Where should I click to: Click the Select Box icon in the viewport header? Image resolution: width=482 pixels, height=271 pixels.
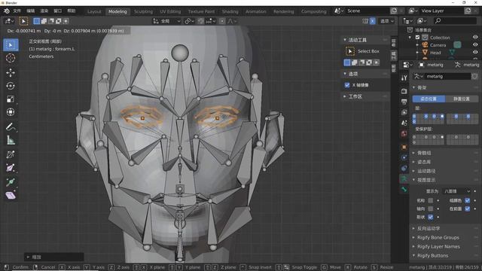point(23,21)
